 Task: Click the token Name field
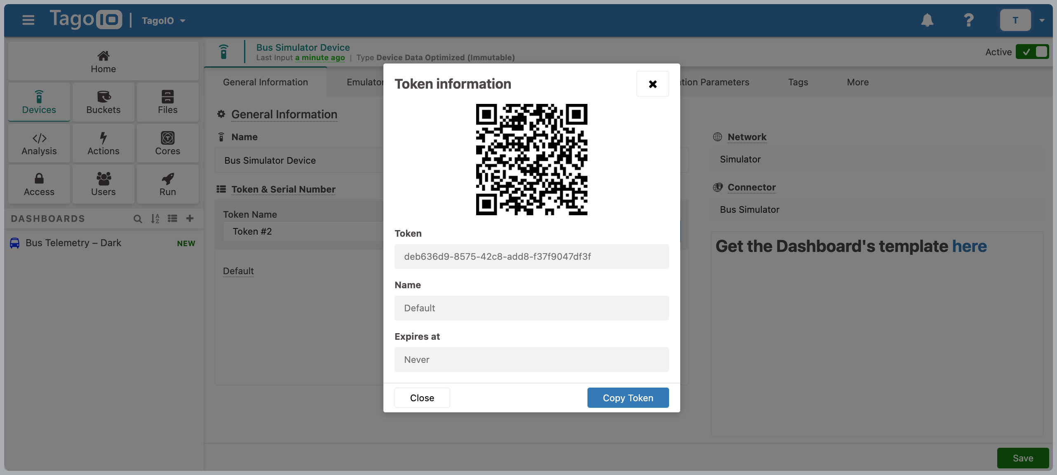click(531, 308)
